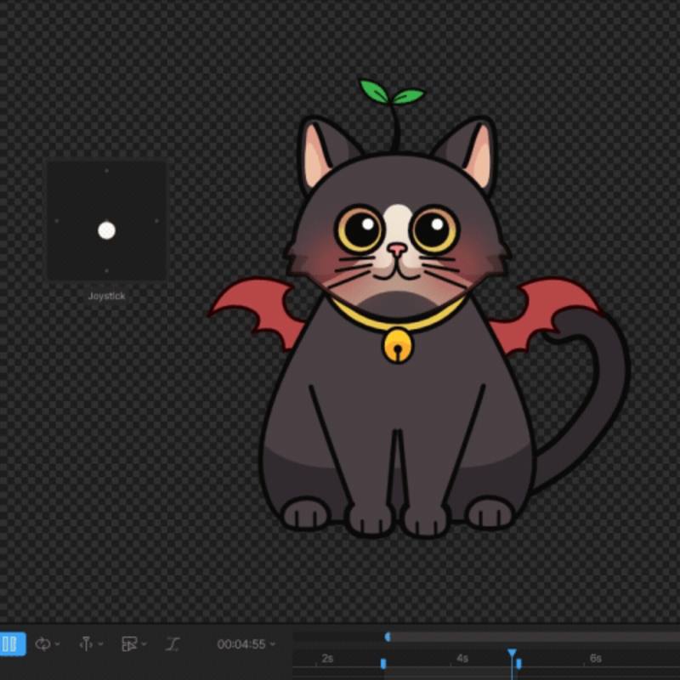Select the cat's golden bell
The width and height of the screenshot is (680, 680).
coord(398,346)
